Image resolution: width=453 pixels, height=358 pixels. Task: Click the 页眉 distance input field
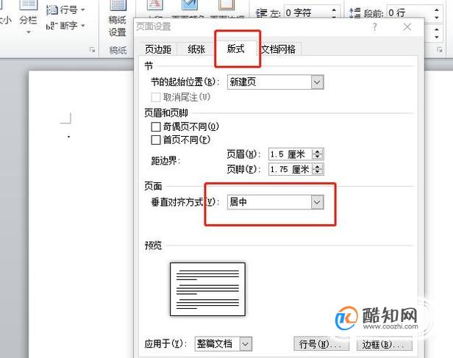coord(290,154)
